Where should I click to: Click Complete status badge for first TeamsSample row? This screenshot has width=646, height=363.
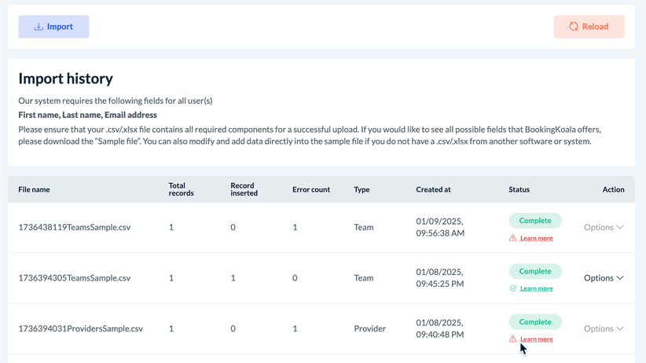click(535, 221)
